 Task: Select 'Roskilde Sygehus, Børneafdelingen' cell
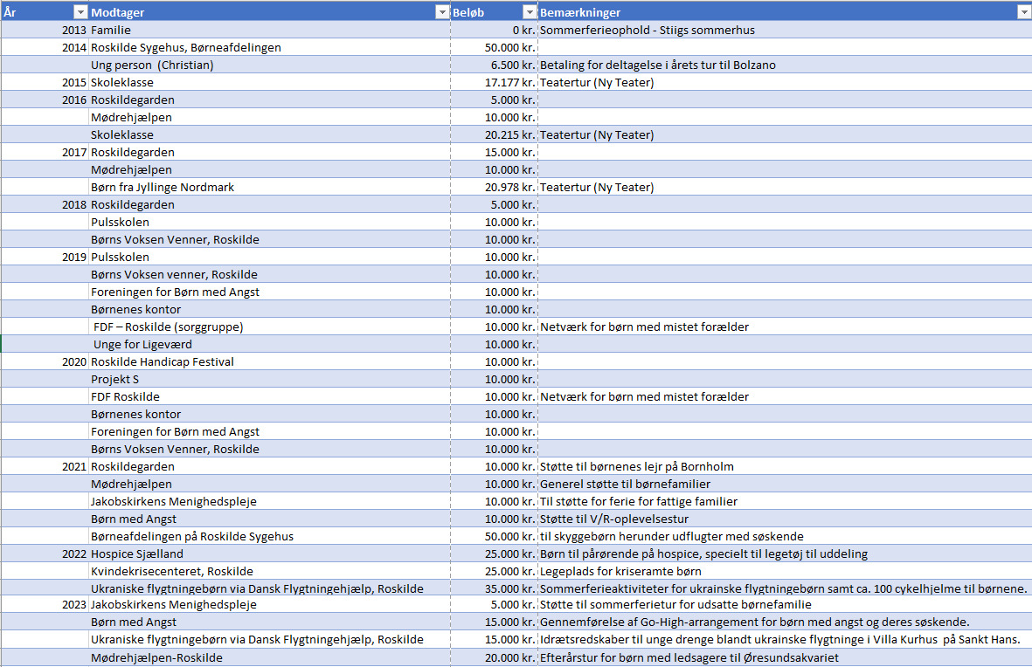pos(269,47)
